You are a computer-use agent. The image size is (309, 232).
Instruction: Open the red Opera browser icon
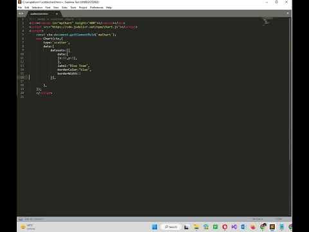click(x=225, y=227)
